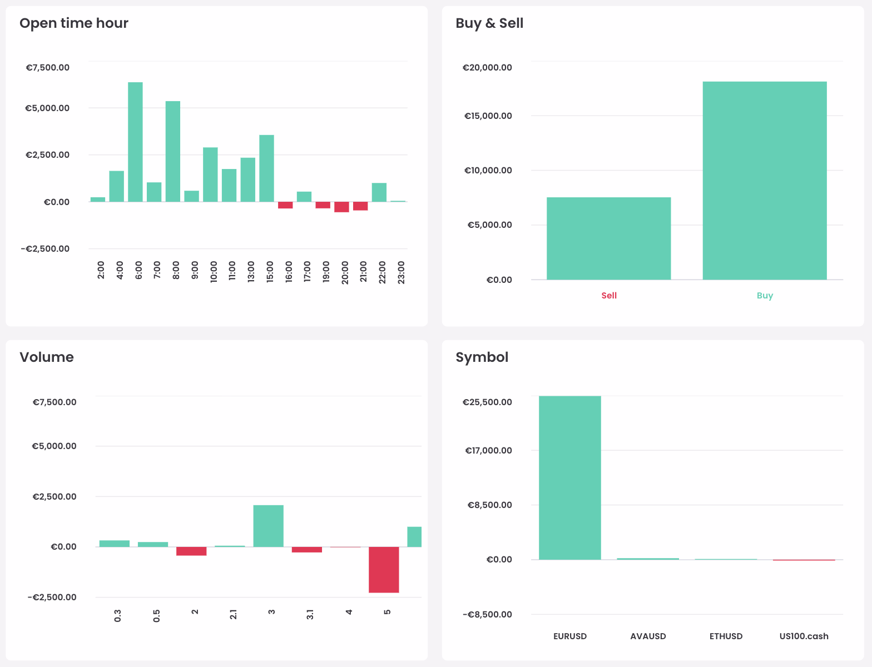Click the 0.5 bar in Volume chart
Viewport: 872px width, 667px height.
(153, 544)
